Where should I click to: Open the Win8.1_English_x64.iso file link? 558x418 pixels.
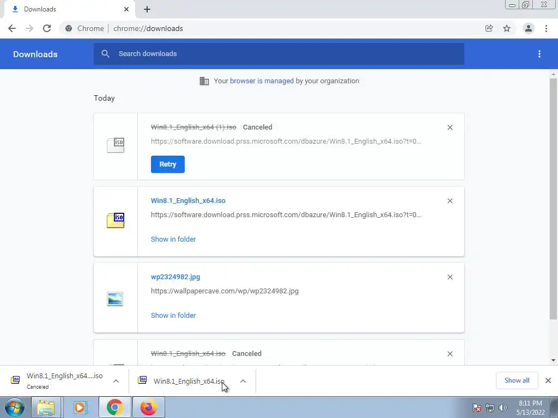coord(188,200)
